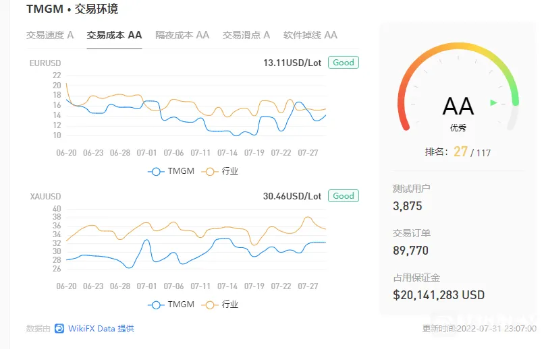This screenshot has height=349, width=546.
Task: Click the Good badge beside 30.46USD/Lot
Action: pos(344,196)
